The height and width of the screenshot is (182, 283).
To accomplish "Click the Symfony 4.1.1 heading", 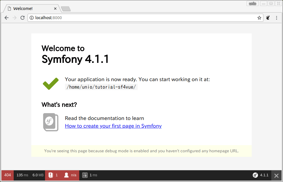I will 75,59.
